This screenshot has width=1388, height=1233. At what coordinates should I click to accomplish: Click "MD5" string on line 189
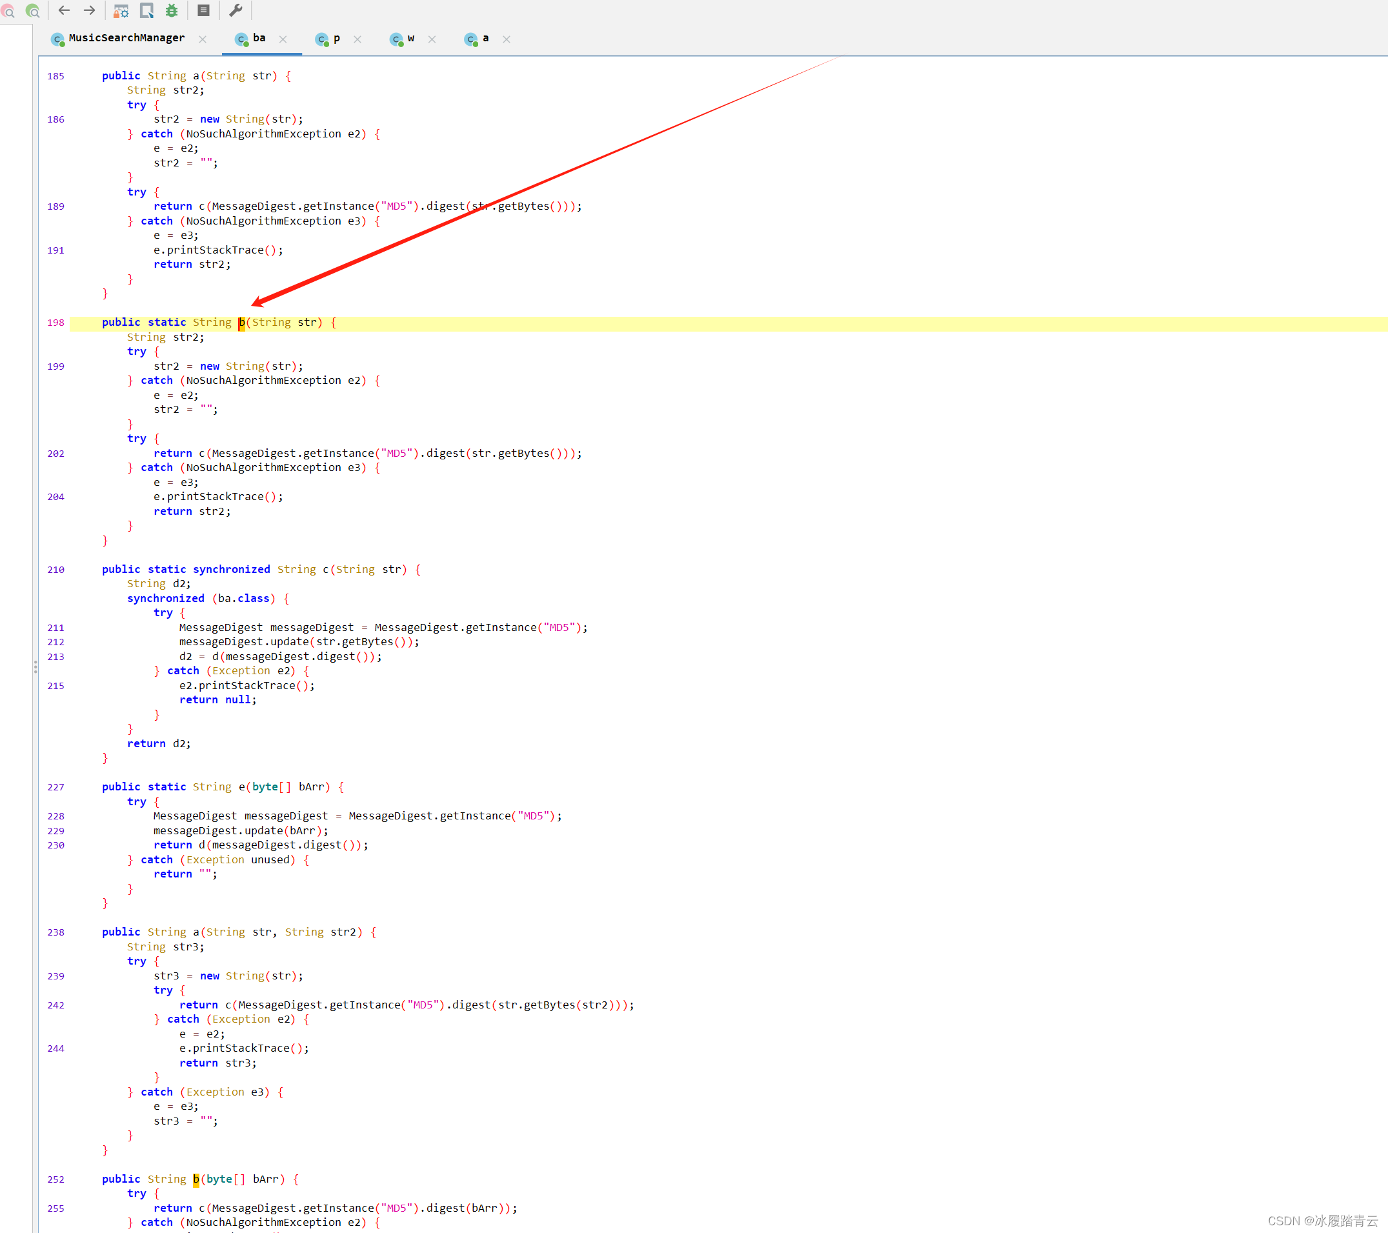coord(397,206)
